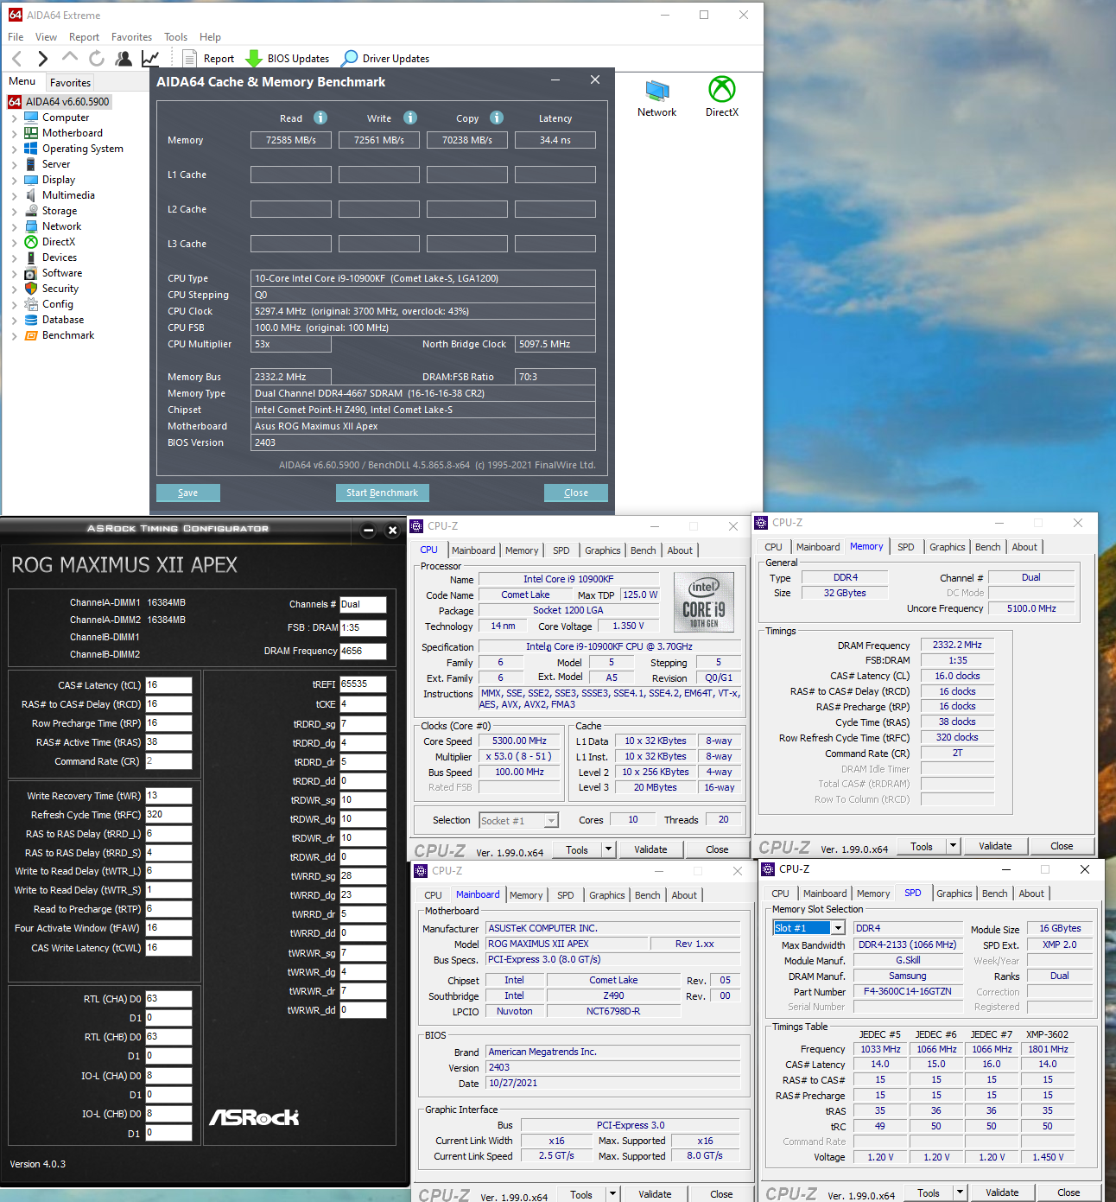Select Benchmark in the AIDA64 tree

click(x=67, y=335)
